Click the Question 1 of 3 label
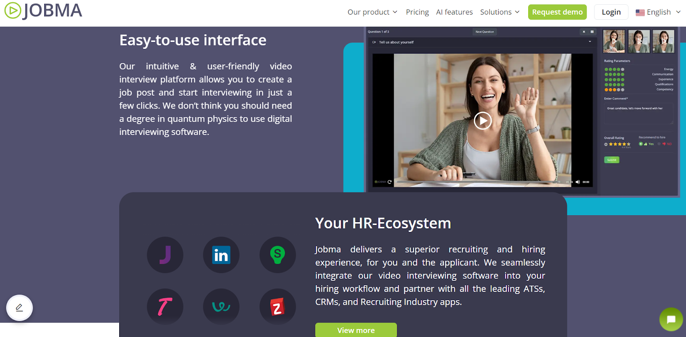 (379, 32)
